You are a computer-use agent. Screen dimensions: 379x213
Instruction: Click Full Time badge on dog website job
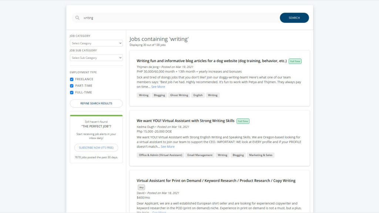[295, 61]
